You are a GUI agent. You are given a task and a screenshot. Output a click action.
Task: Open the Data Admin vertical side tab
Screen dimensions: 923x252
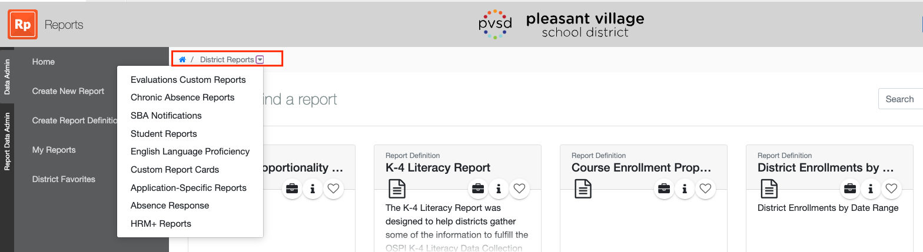point(7,76)
